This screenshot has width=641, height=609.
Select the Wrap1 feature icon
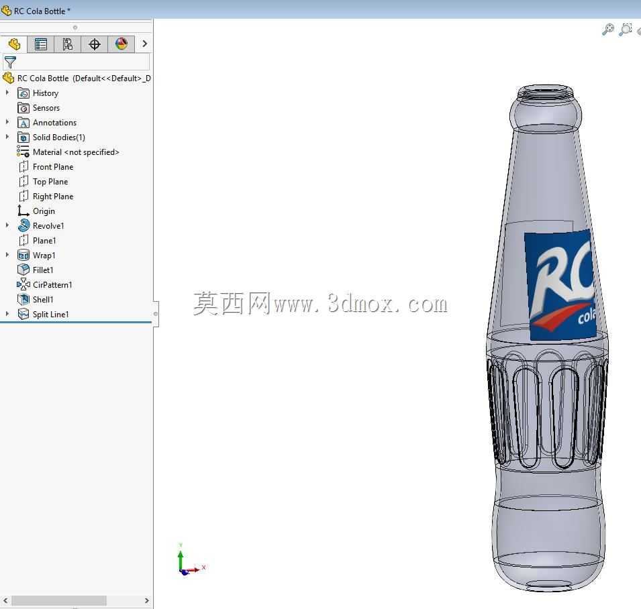(23, 255)
